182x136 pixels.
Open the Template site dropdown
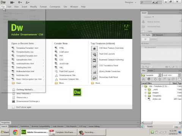tap(160, 75)
